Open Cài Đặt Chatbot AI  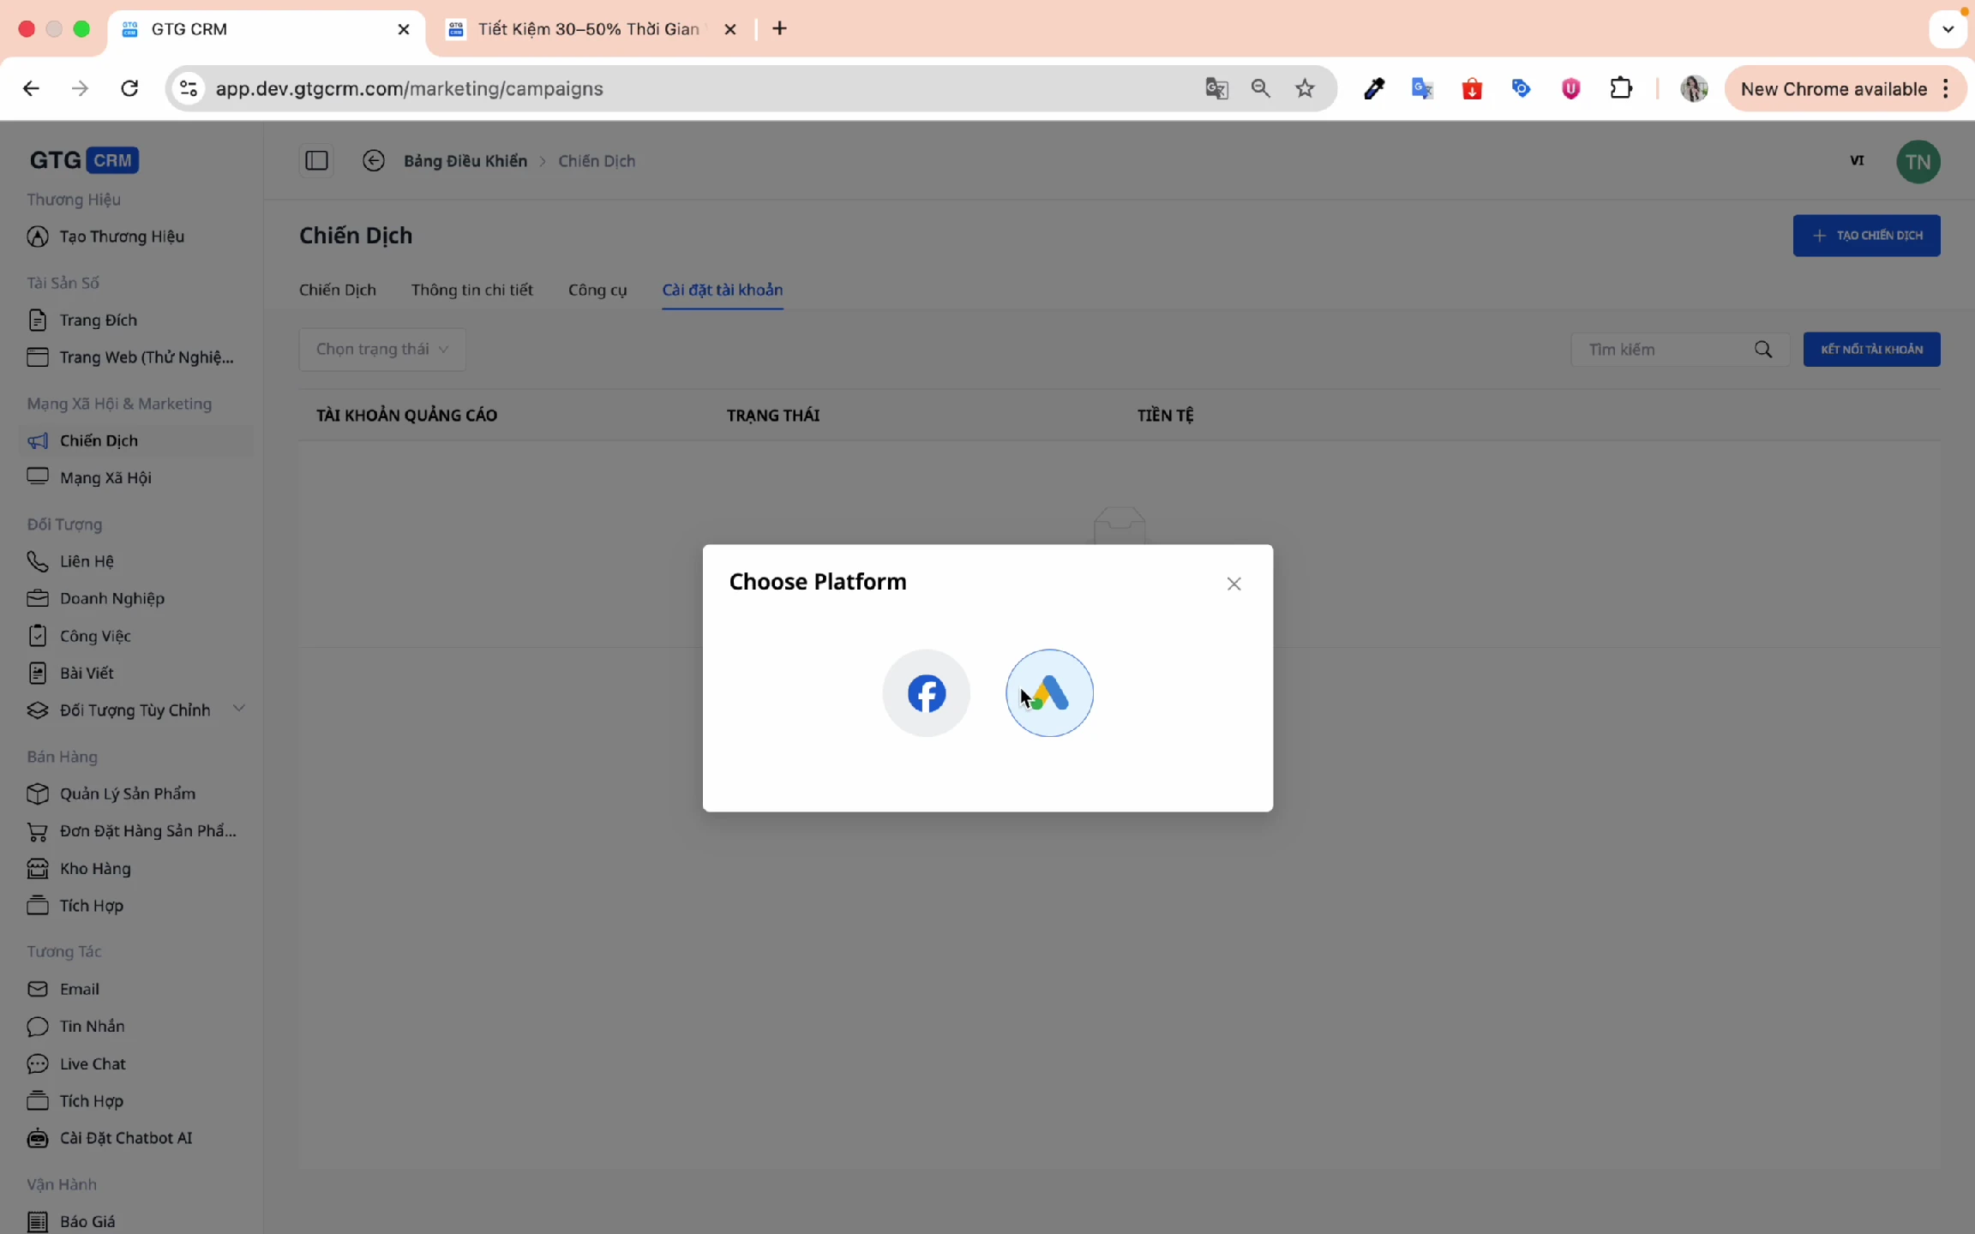click(x=125, y=1138)
